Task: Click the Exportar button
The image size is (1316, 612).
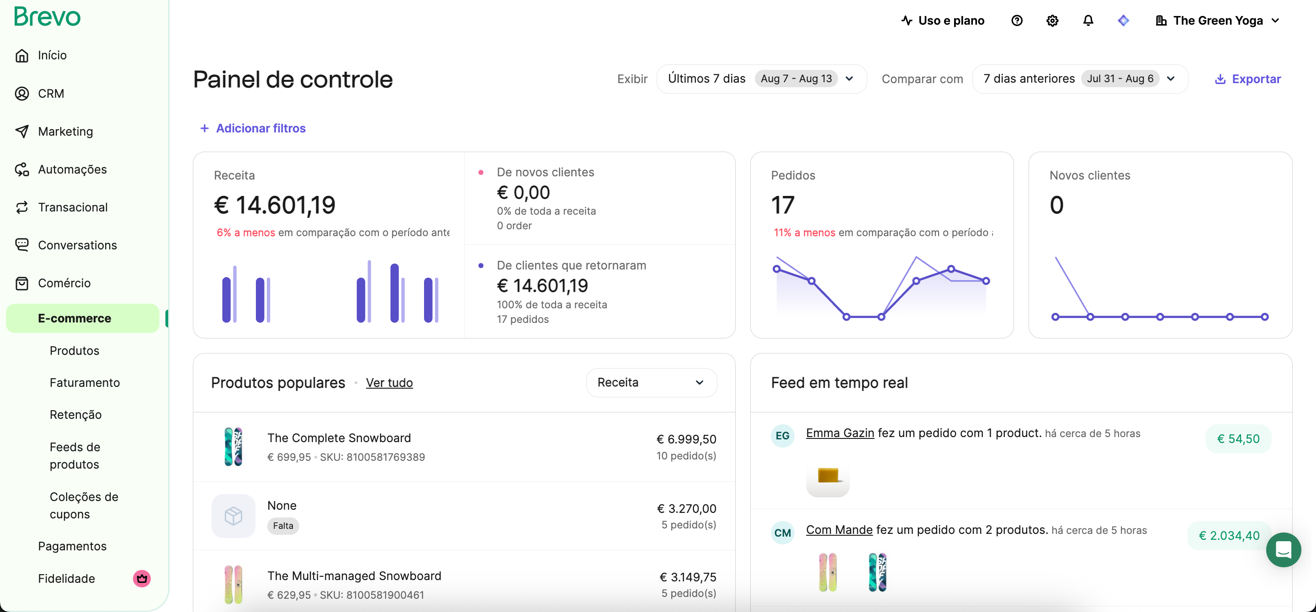Action: pos(1247,79)
